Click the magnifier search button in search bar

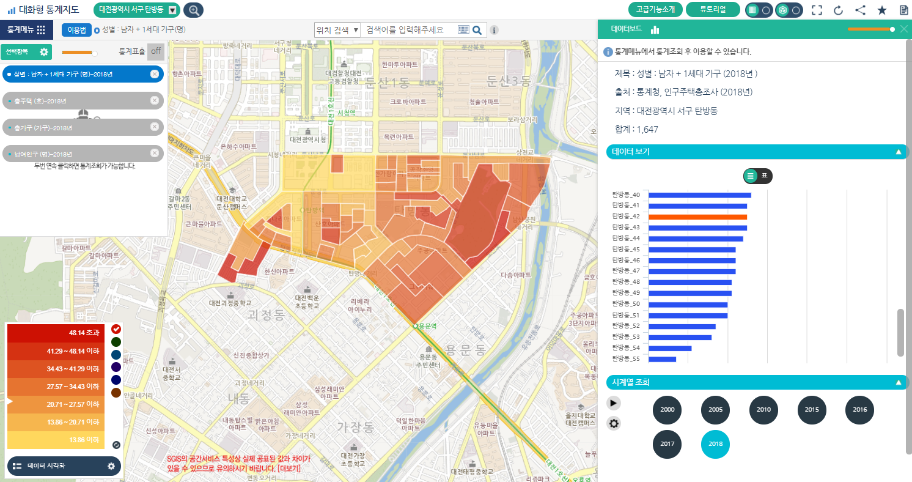(x=477, y=29)
